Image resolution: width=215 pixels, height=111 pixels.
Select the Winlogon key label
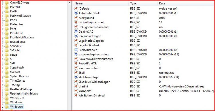[16, 107]
